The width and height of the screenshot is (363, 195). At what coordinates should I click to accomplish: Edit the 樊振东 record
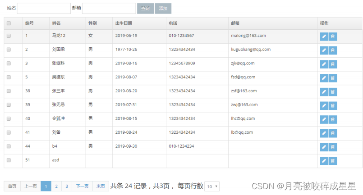click(x=324, y=78)
